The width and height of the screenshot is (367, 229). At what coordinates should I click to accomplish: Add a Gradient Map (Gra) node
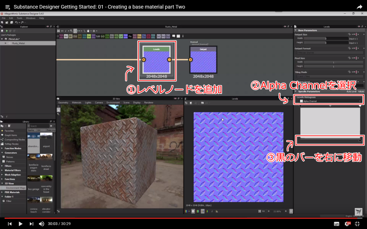(x=107, y=37)
